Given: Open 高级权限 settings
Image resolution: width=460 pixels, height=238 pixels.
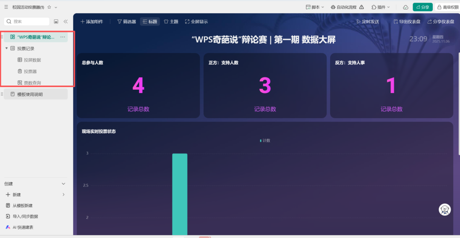Looking at the screenshot, I should pos(448,7).
